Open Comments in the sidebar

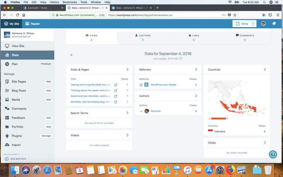point(28,109)
